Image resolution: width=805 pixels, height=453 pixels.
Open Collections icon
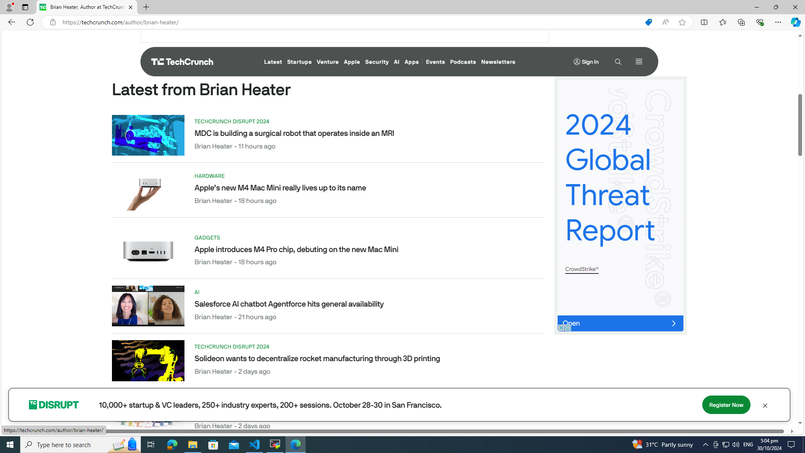click(x=741, y=22)
